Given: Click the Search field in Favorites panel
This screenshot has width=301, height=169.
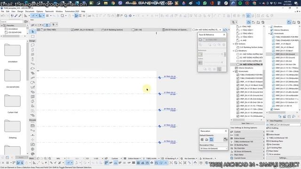Looking at the screenshot, I should (12, 22).
